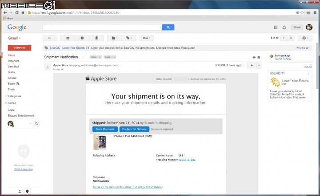Click the "Why this ad?" link
The width and height of the screenshot is (320, 196).
click(303, 48)
